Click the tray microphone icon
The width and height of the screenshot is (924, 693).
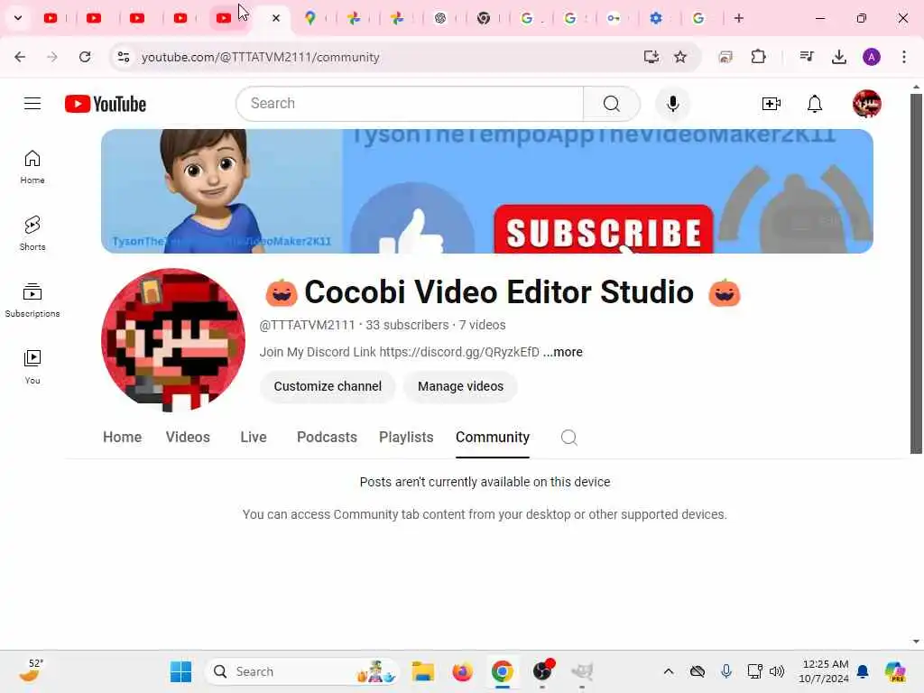tap(726, 671)
